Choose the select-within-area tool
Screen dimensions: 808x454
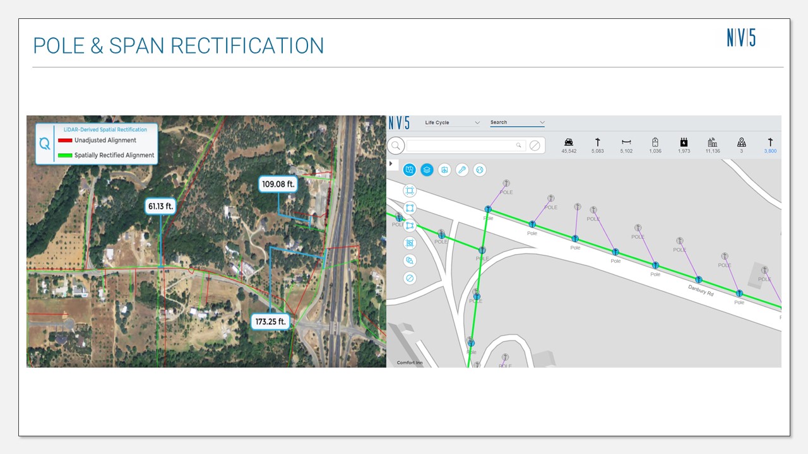(410, 243)
